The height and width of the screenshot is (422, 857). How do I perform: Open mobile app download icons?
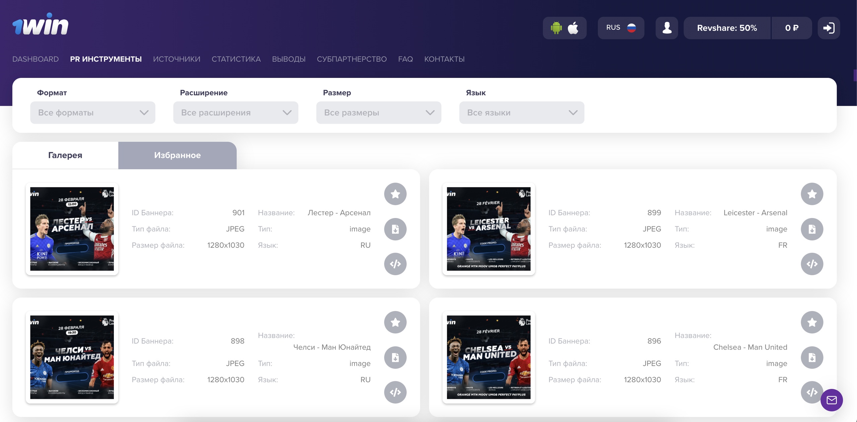tap(564, 28)
